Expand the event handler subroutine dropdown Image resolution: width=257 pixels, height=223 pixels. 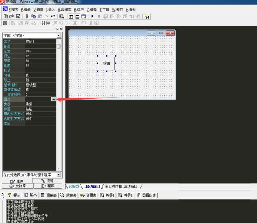[x=59, y=175]
